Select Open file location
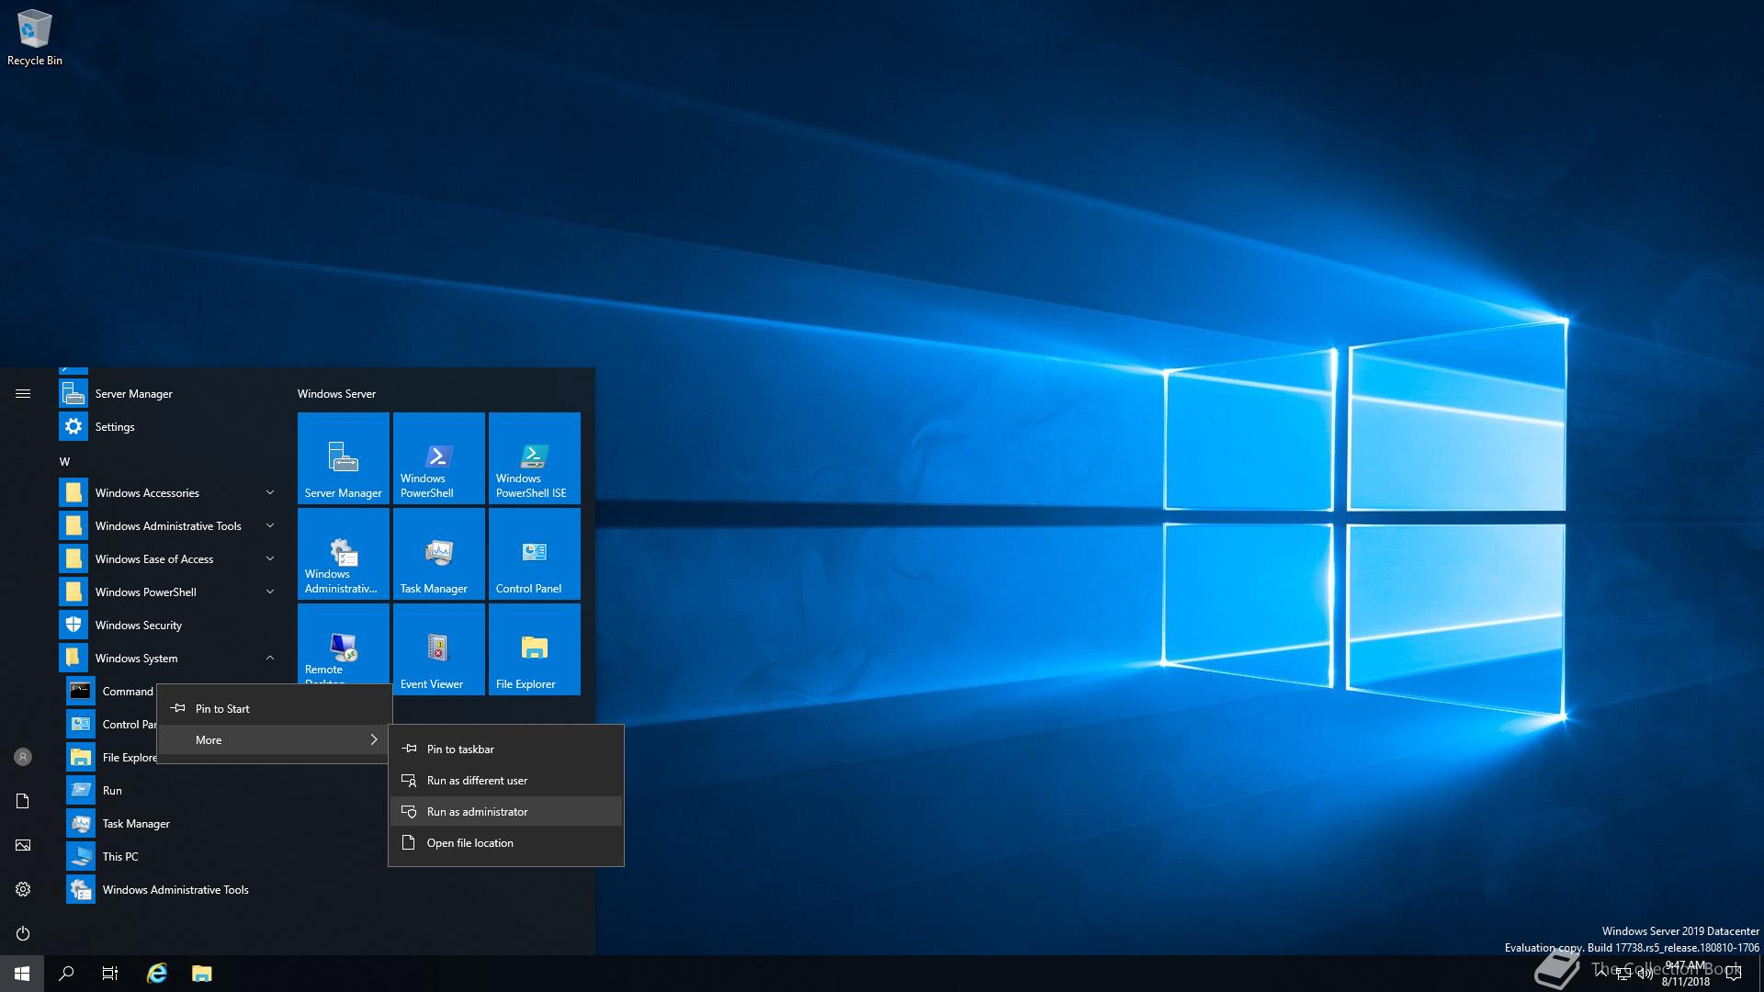 [469, 843]
